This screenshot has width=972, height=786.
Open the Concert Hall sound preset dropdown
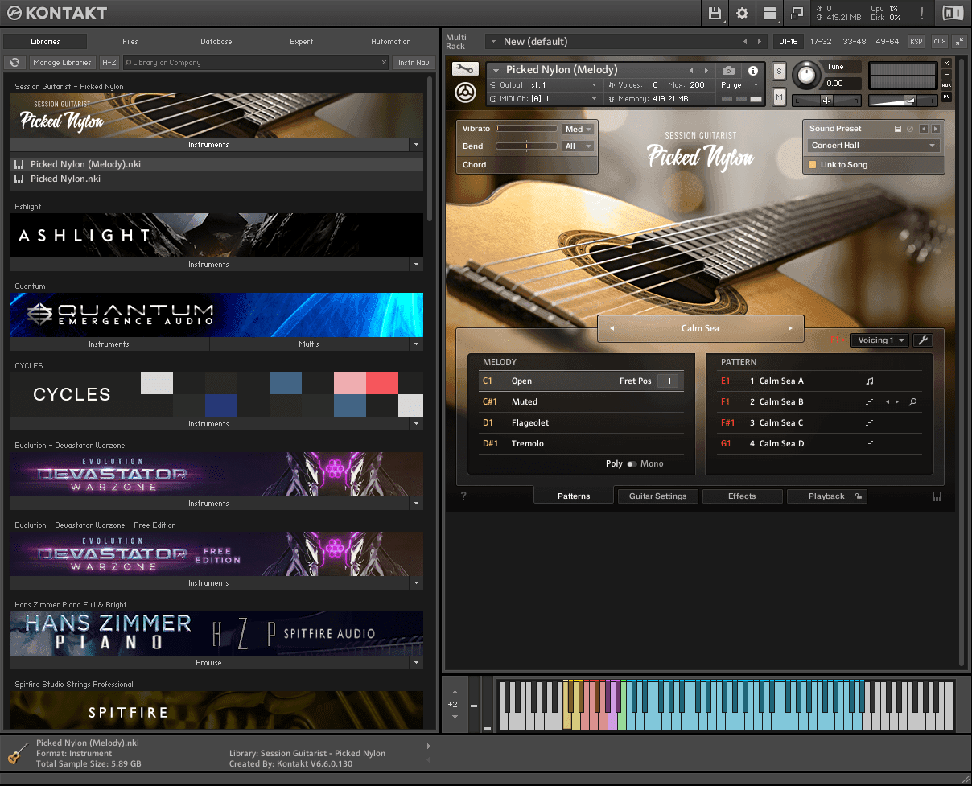873,146
